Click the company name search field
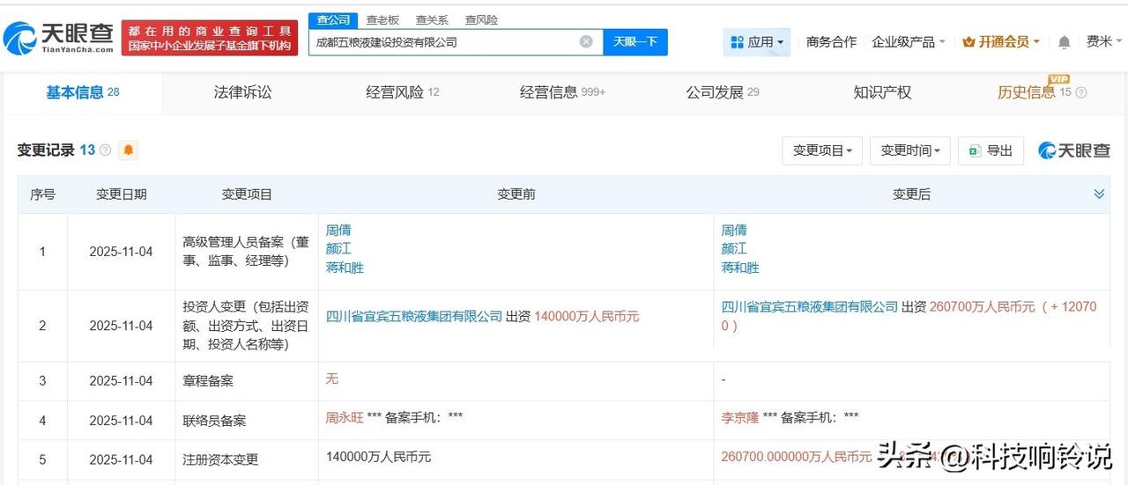1128x485 pixels. point(456,41)
